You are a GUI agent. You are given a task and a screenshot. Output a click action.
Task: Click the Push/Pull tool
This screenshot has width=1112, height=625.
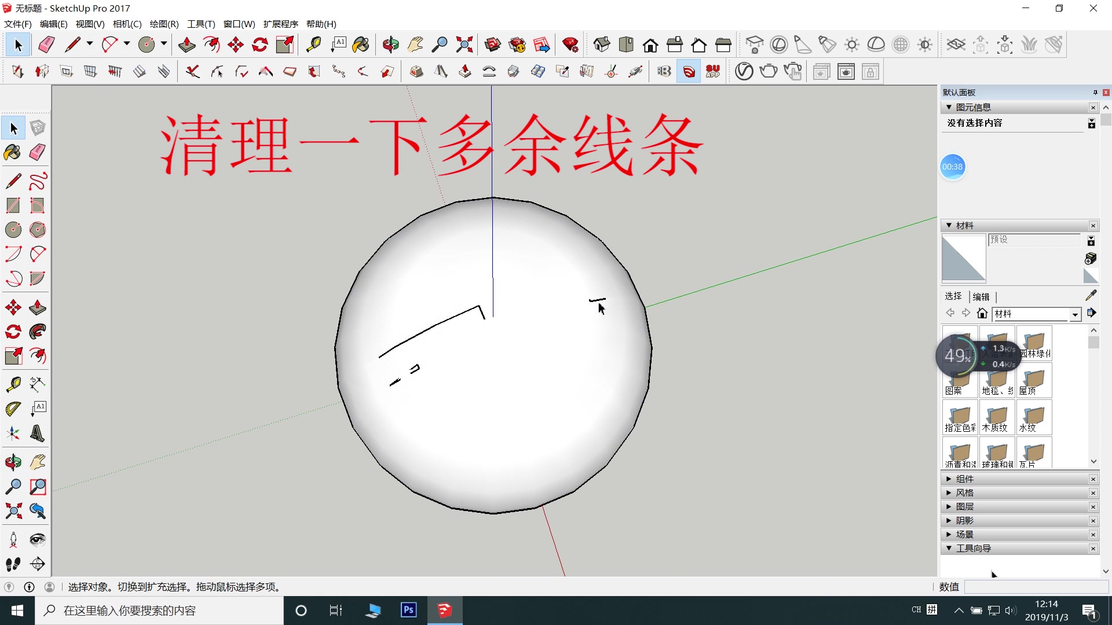click(x=186, y=45)
